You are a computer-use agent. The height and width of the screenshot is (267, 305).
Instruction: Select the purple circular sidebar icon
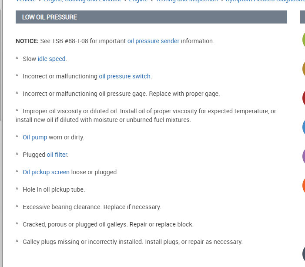click(x=303, y=155)
